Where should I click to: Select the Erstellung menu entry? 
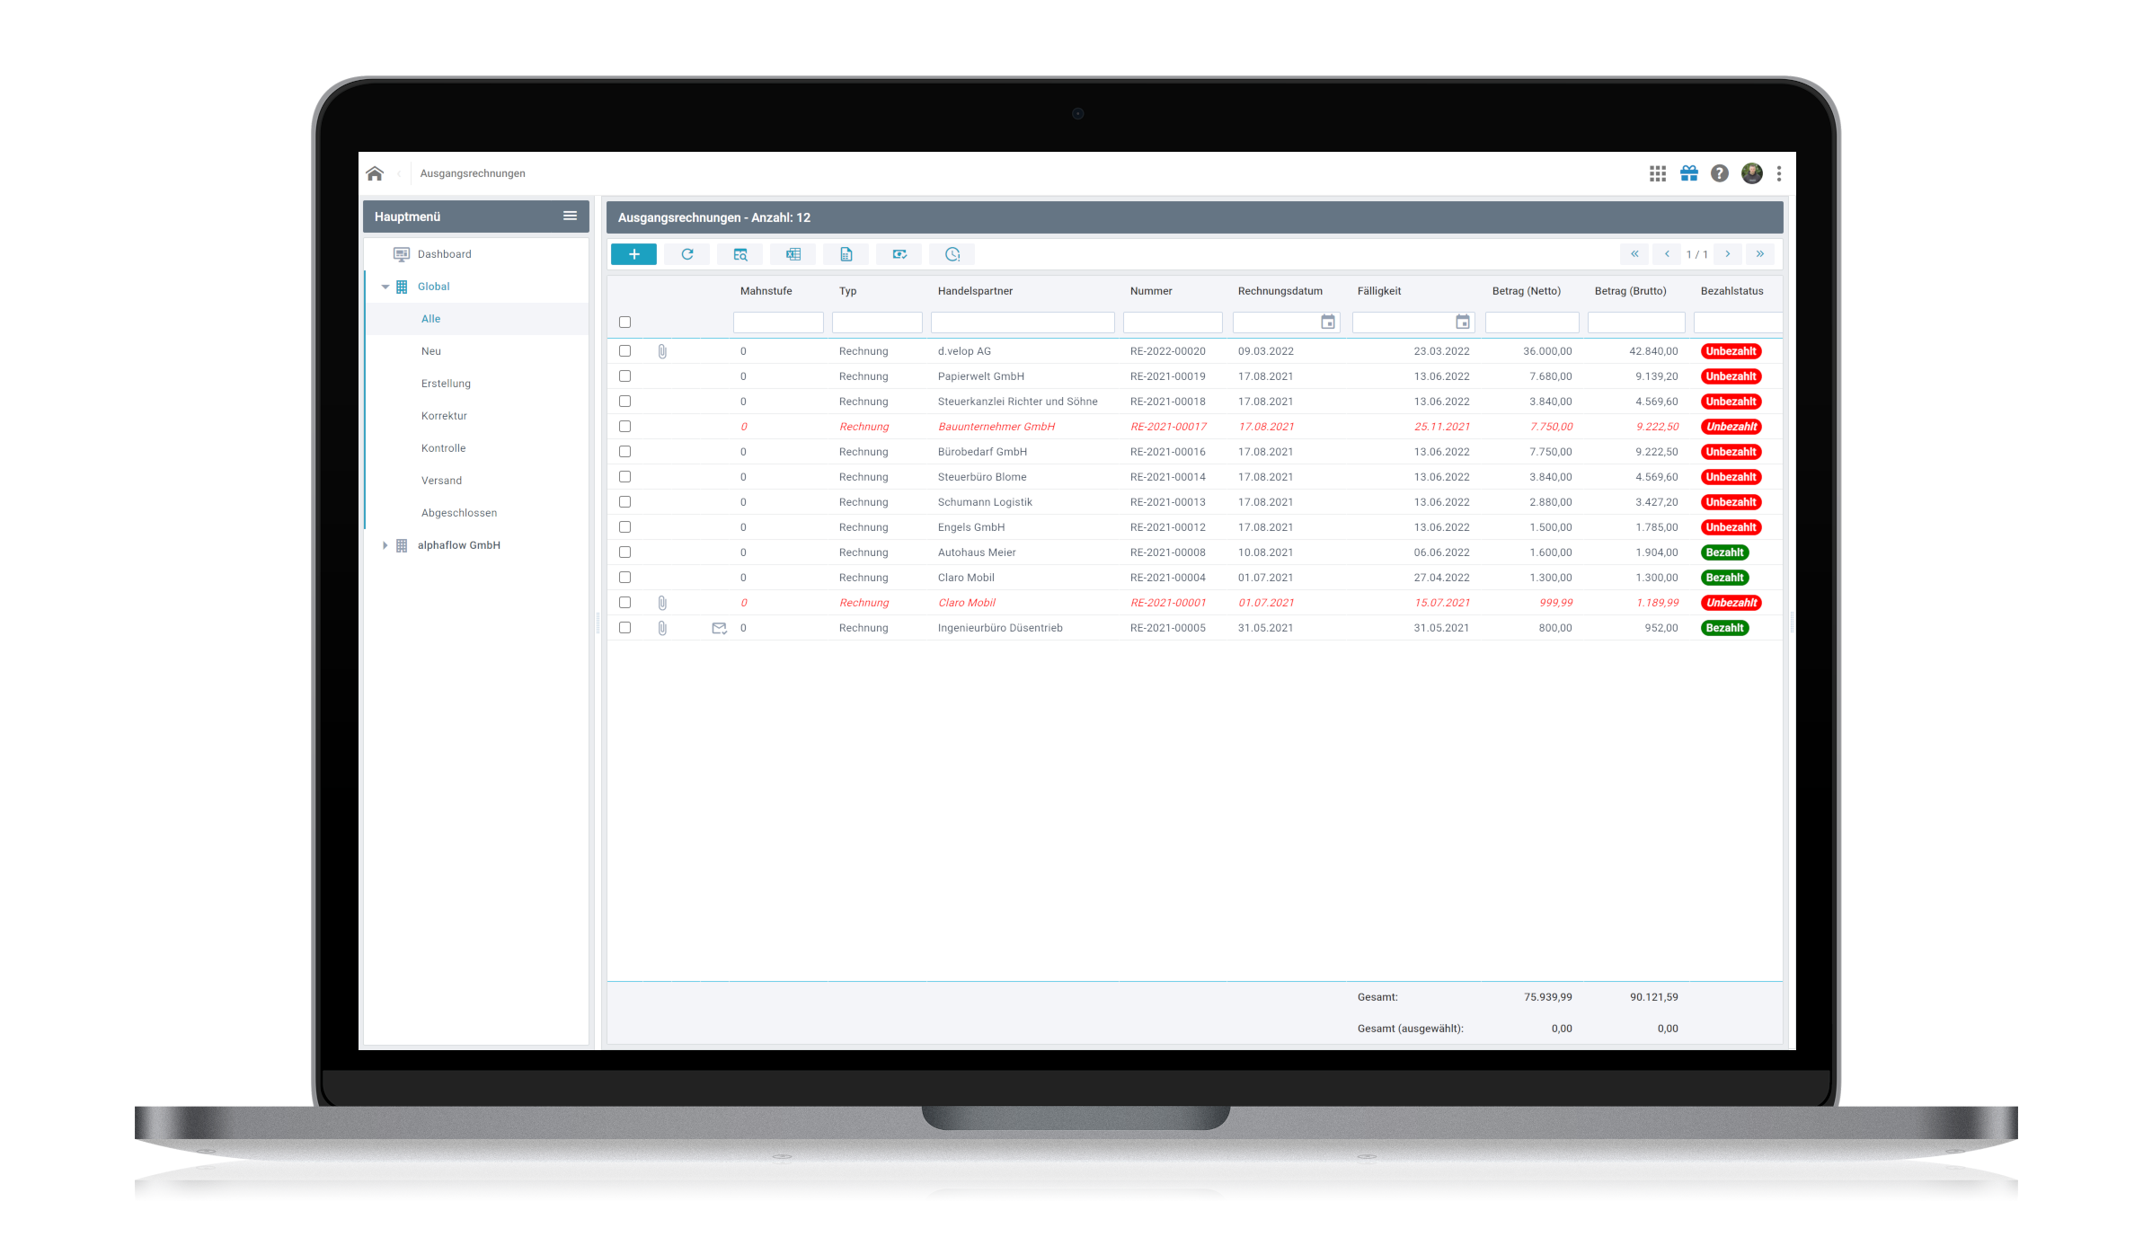446,384
